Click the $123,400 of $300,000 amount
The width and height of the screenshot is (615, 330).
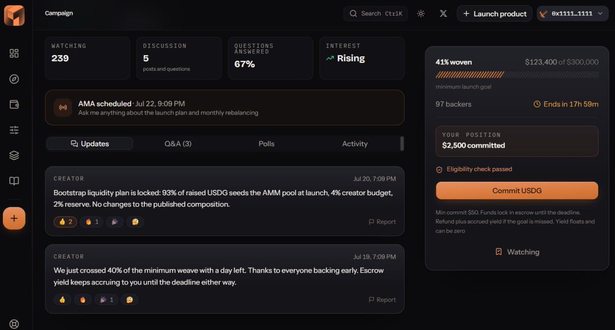[562, 62]
